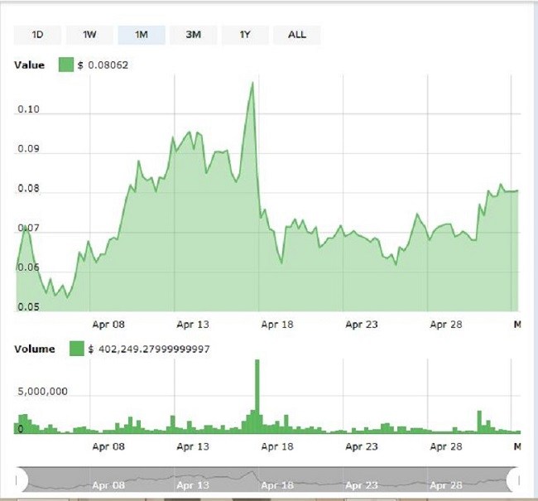The height and width of the screenshot is (501, 538).
Task: Grab the right handle of range navigator
Action: coord(513,479)
